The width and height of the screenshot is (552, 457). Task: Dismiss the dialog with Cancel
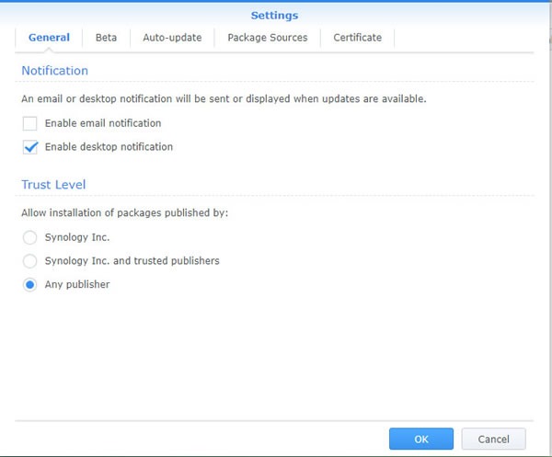tap(493, 439)
